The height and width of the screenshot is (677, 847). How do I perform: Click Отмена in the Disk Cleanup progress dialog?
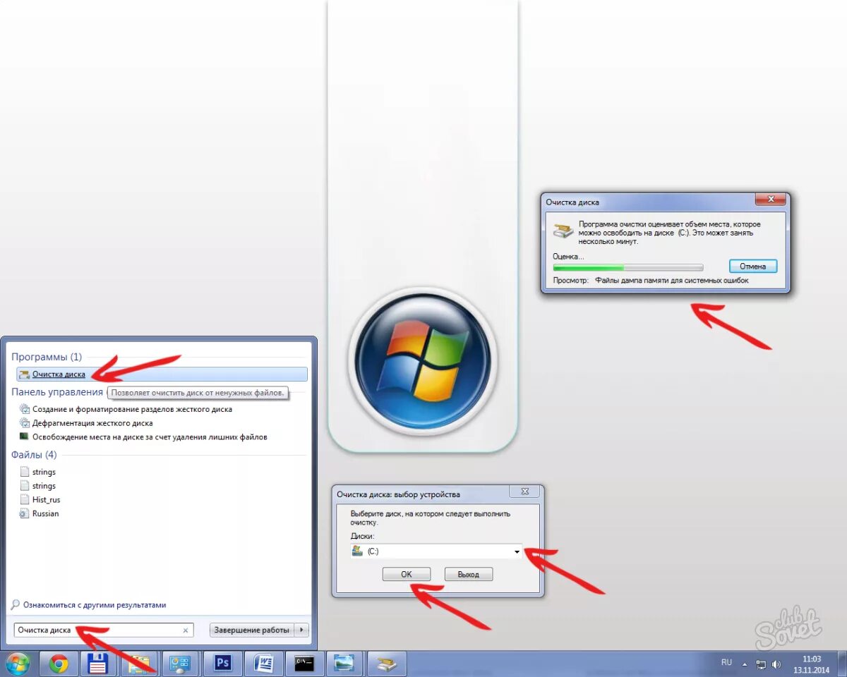click(x=753, y=267)
